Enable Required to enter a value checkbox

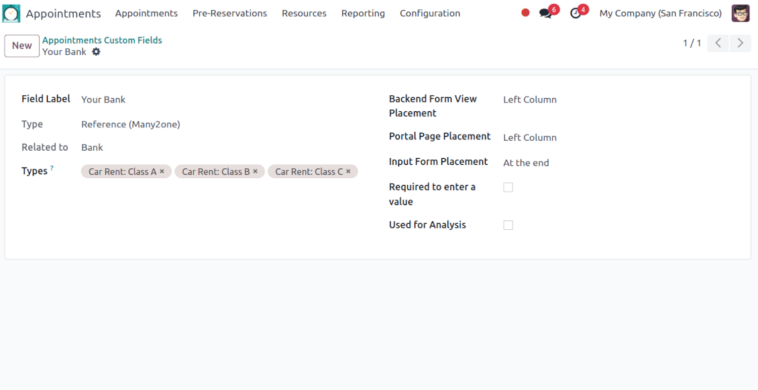(508, 188)
